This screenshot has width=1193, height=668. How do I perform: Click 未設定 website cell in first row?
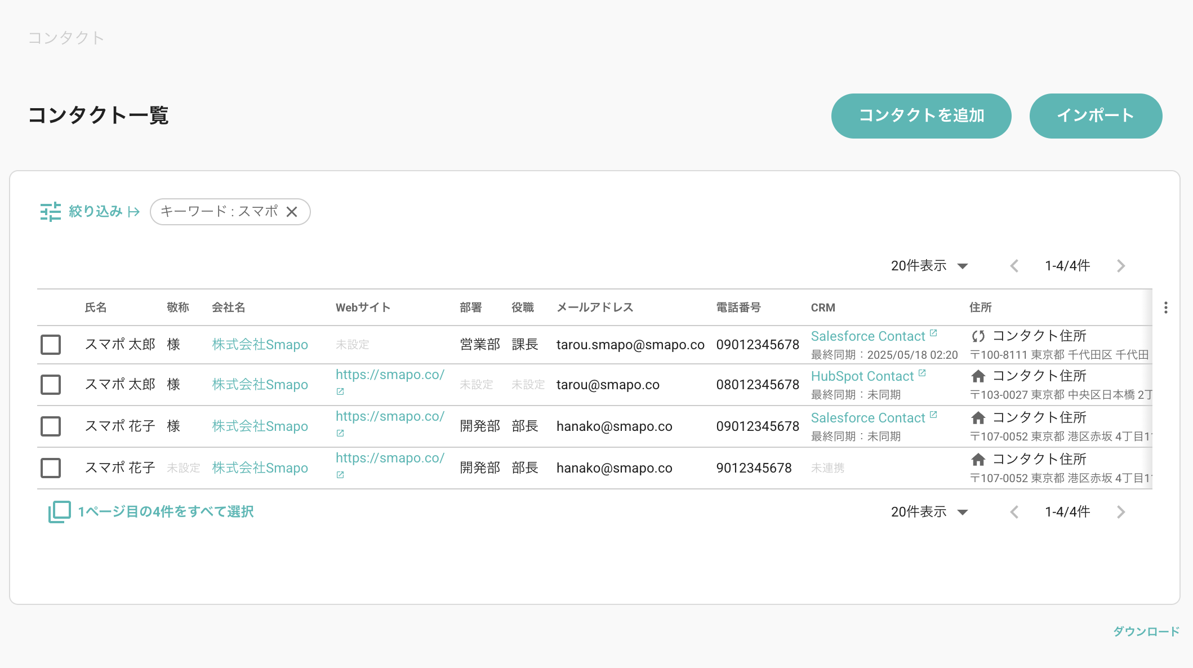point(353,345)
